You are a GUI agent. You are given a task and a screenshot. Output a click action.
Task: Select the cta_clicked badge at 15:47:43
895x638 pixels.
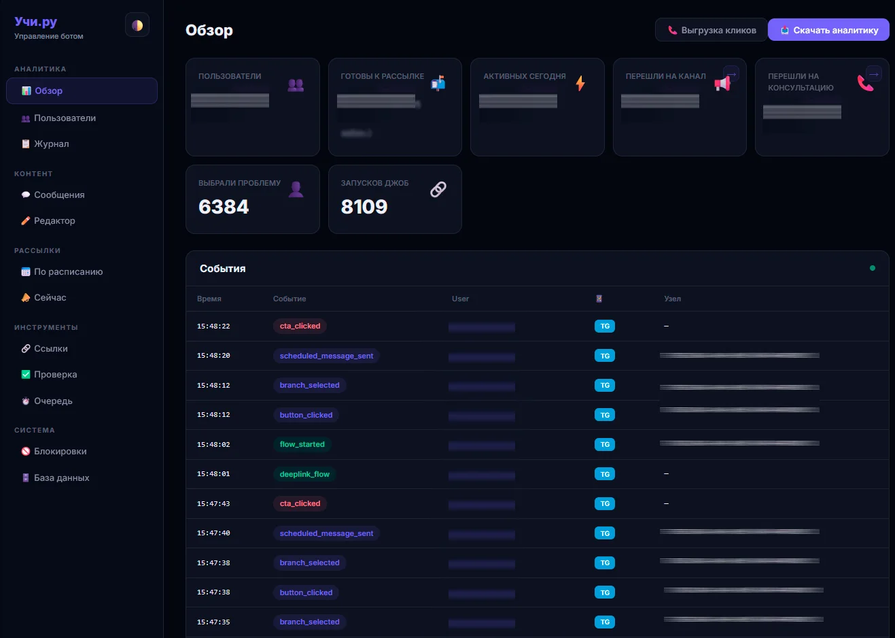[300, 504]
